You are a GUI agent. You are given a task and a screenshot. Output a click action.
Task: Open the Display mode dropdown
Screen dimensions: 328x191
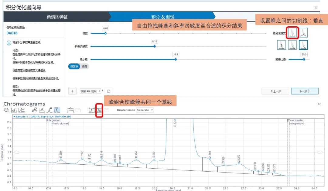tap(145, 110)
